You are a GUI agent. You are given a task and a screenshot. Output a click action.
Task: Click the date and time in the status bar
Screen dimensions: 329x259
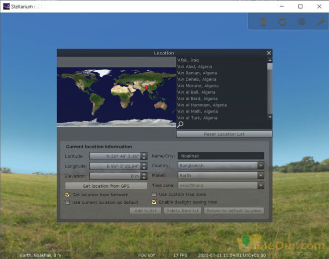[232, 255]
